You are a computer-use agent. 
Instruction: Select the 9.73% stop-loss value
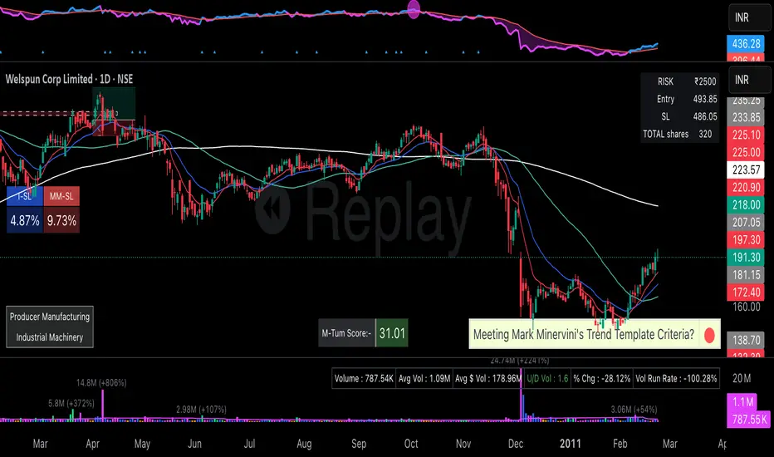(x=61, y=220)
